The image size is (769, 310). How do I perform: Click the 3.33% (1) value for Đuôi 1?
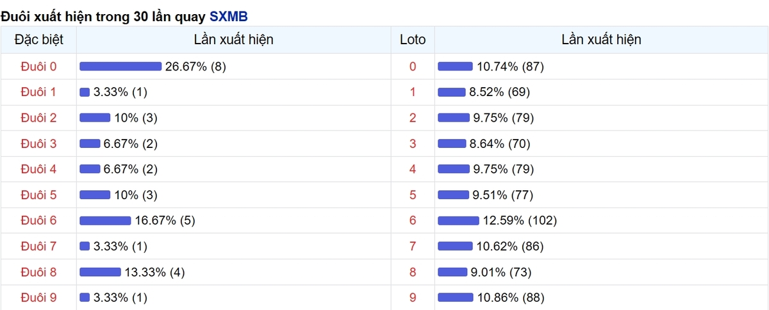[x=120, y=92]
